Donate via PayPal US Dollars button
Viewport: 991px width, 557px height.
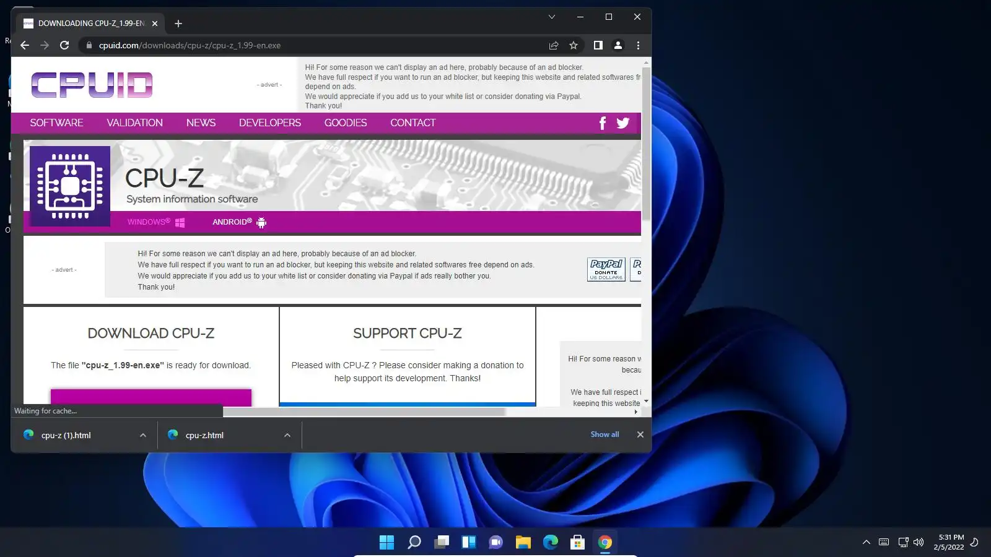tap(606, 269)
